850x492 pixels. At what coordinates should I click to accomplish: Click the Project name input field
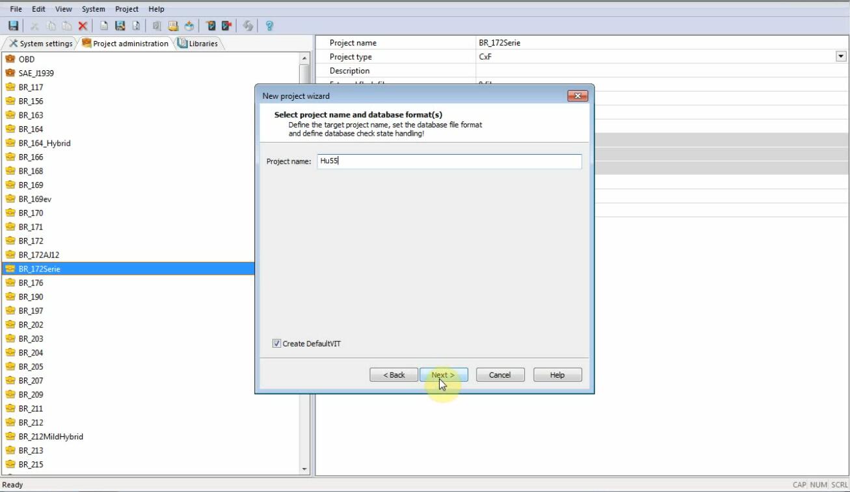point(449,161)
